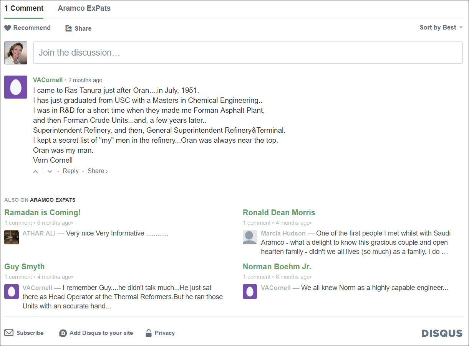Upvote VACornell's comment with the up arrow
The image size is (469, 346).
click(36, 171)
